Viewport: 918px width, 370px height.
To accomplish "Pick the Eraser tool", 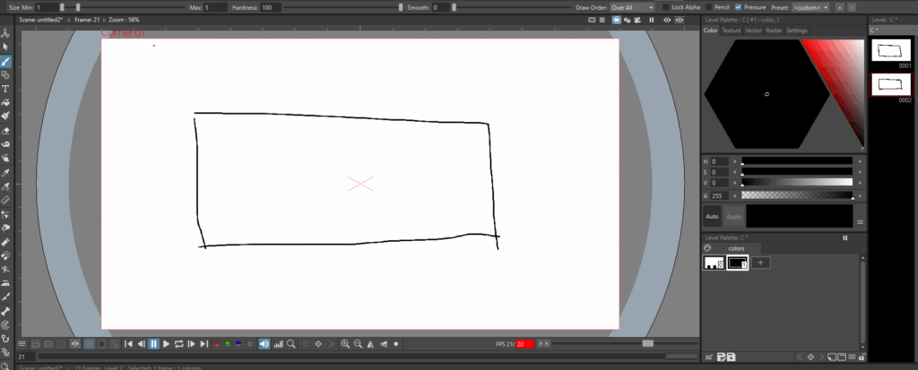I will coord(5,130).
